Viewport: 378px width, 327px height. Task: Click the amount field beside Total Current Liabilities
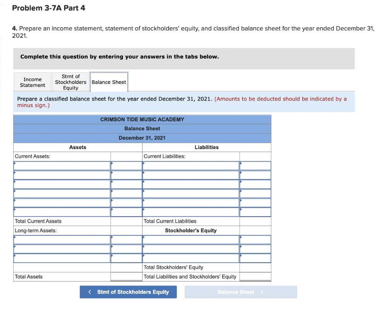point(255,221)
